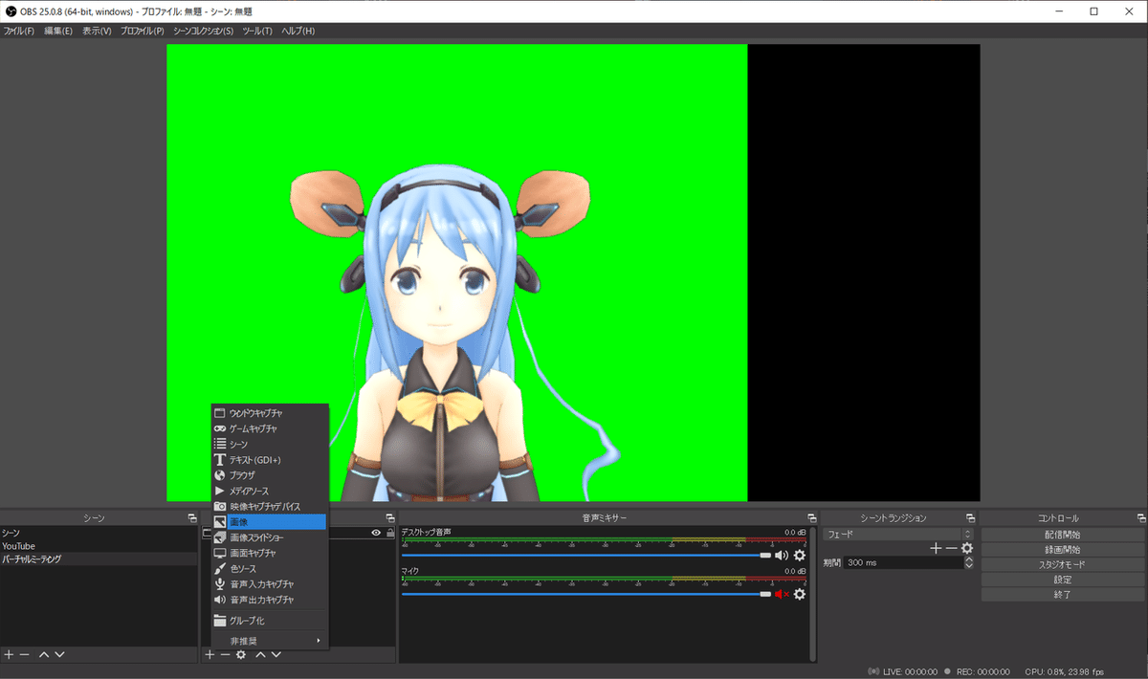The height and width of the screenshot is (679, 1148).
Task: Choose メディアソース from the menu
Action: click(x=269, y=491)
